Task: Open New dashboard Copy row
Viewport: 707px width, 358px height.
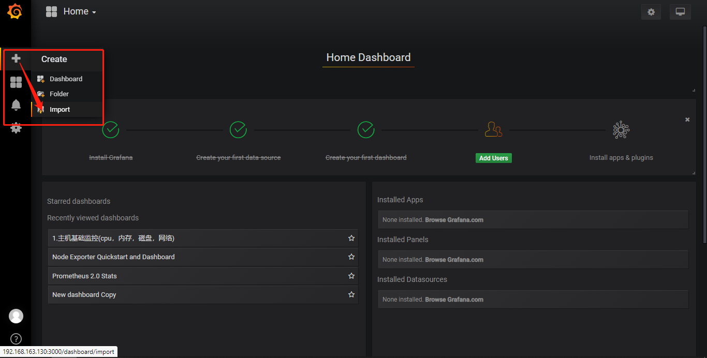Action: point(203,294)
